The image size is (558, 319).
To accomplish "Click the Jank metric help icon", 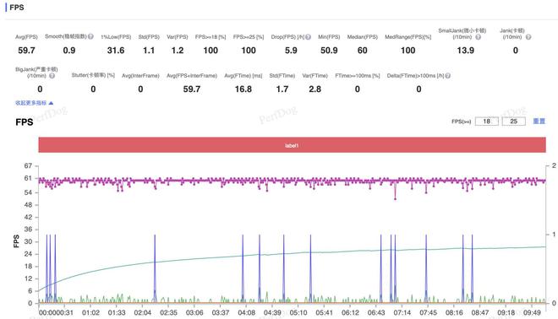I will (x=528, y=37).
